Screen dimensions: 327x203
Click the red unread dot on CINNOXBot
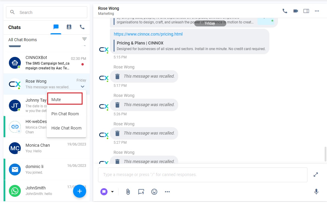coord(83,64)
